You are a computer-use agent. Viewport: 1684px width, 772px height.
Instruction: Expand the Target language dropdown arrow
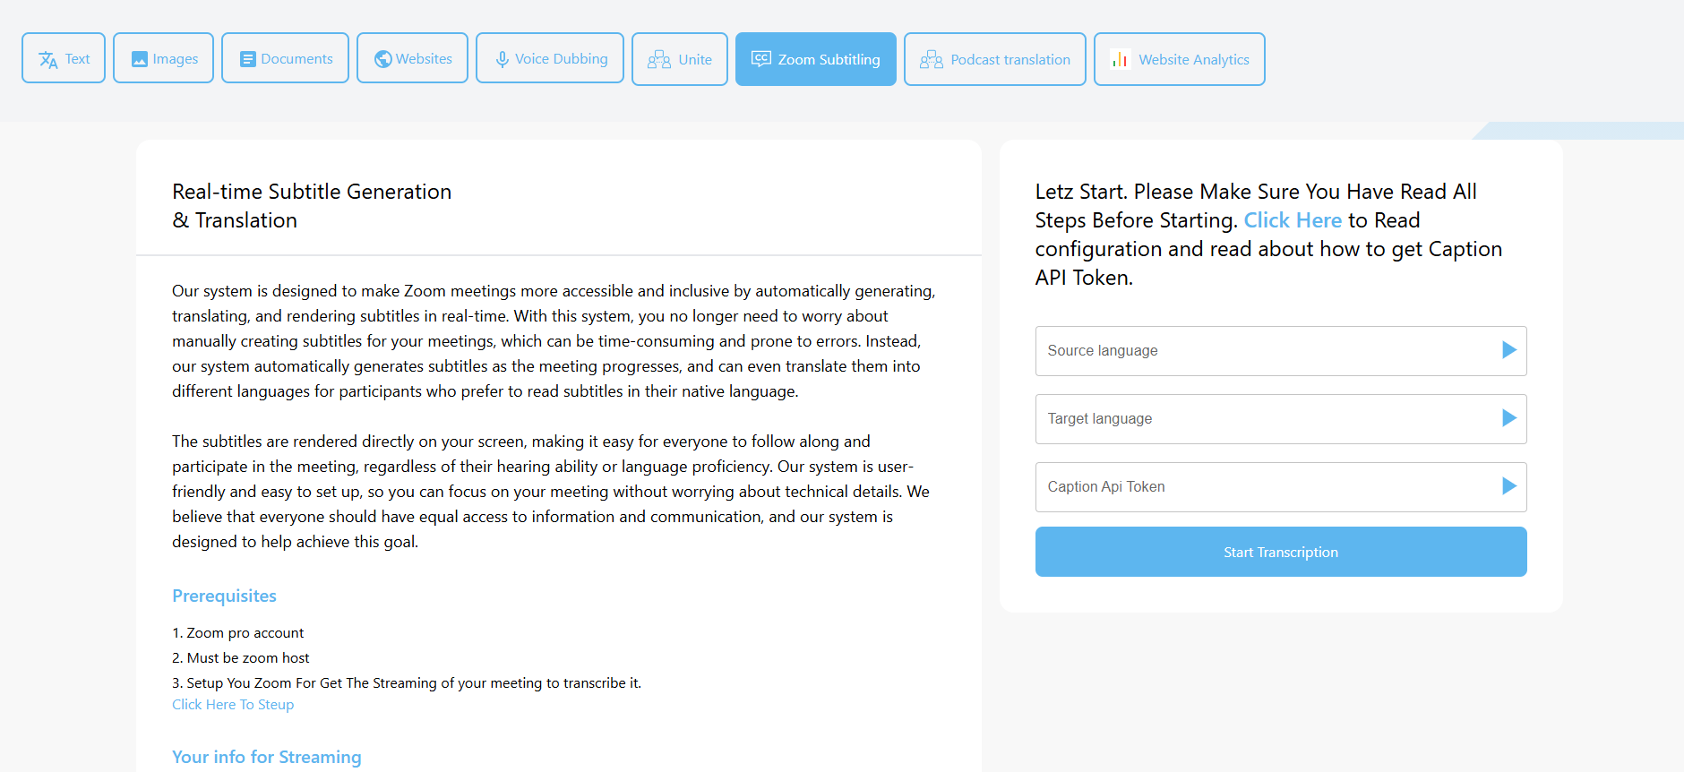click(x=1509, y=418)
